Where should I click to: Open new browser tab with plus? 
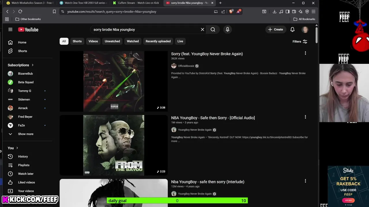coord(220,3)
